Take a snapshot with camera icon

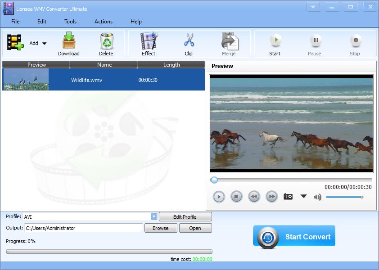point(288,196)
